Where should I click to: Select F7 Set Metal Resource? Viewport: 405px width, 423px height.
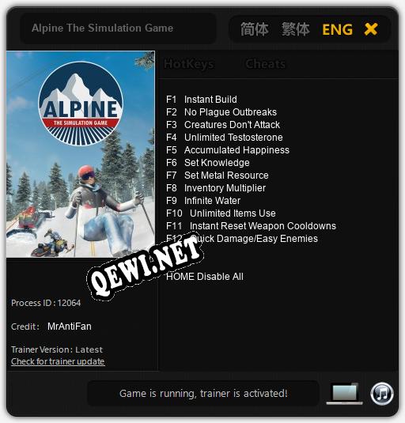[218, 176]
